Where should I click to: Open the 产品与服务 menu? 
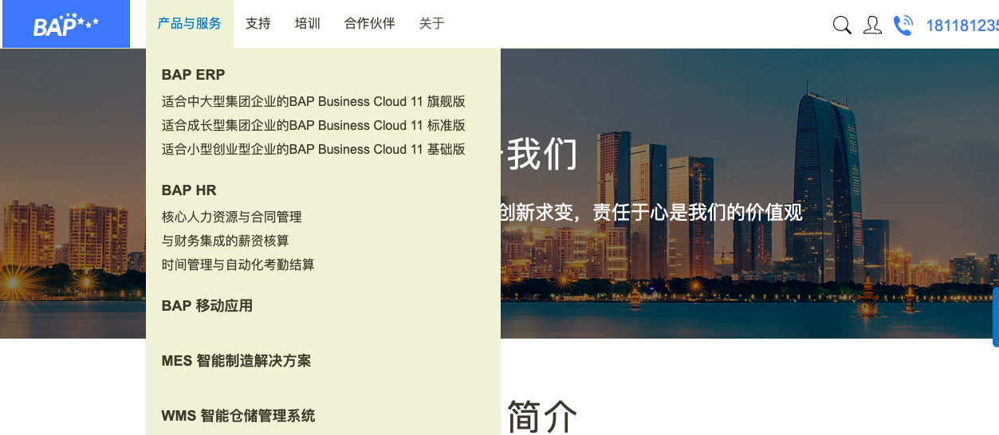pyautogui.click(x=190, y=24)
